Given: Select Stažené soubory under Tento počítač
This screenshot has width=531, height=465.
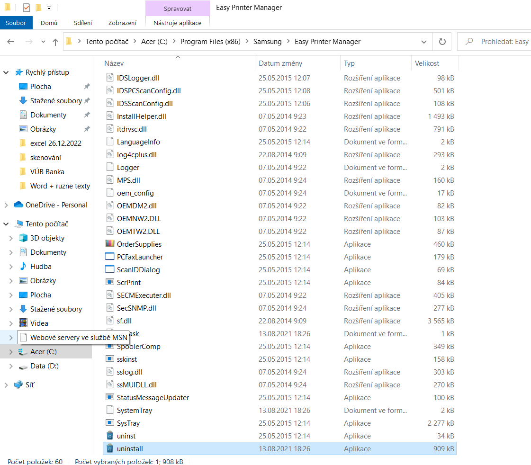Looking at the screenshot, I should (56, 309).
